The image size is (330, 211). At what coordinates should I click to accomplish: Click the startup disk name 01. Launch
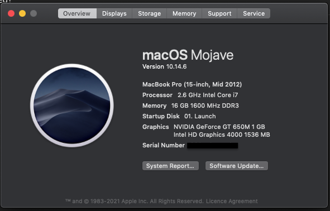point(200,116)
